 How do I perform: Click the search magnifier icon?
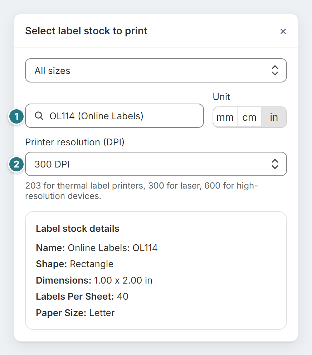[x=39, y=116]
